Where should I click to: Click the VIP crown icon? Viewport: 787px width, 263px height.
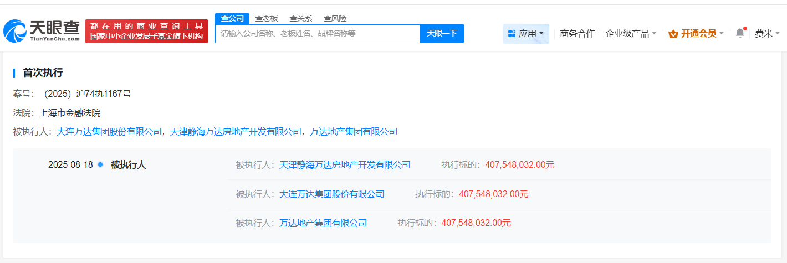pos(673,34)
